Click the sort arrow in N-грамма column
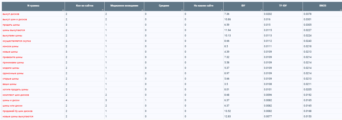Viewport: 342px width, 120px height. click(x=63, y=9)
